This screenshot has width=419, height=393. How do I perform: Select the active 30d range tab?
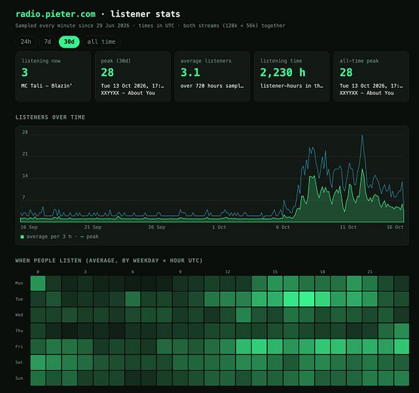(69, 42)
